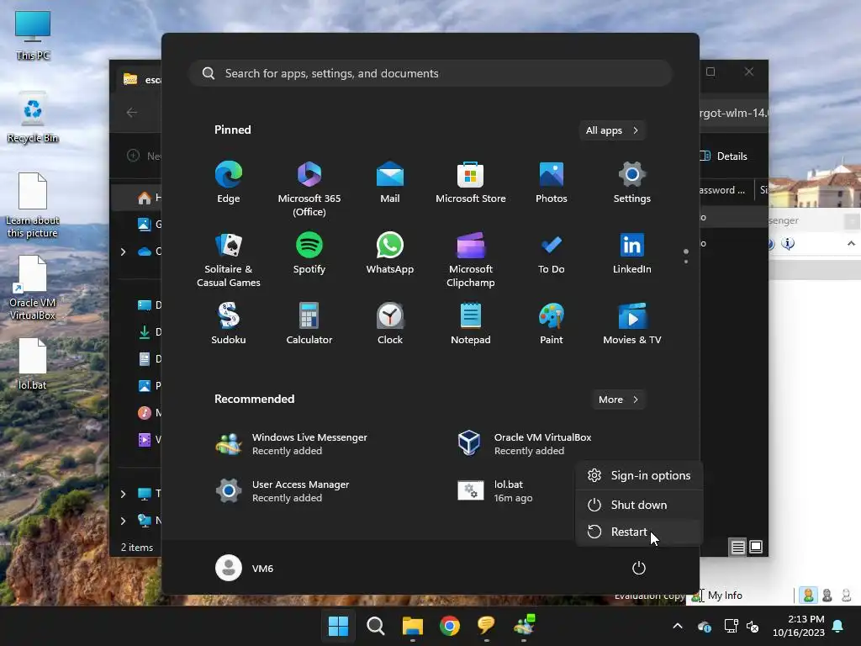Screen dimensions: 861x646
Task: Choose Shut down from power menu
Action: click(x=639, y=505)
